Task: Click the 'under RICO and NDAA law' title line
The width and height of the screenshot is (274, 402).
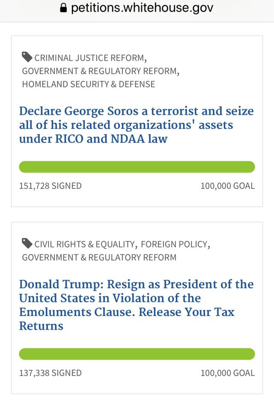Action: [93, 139]
